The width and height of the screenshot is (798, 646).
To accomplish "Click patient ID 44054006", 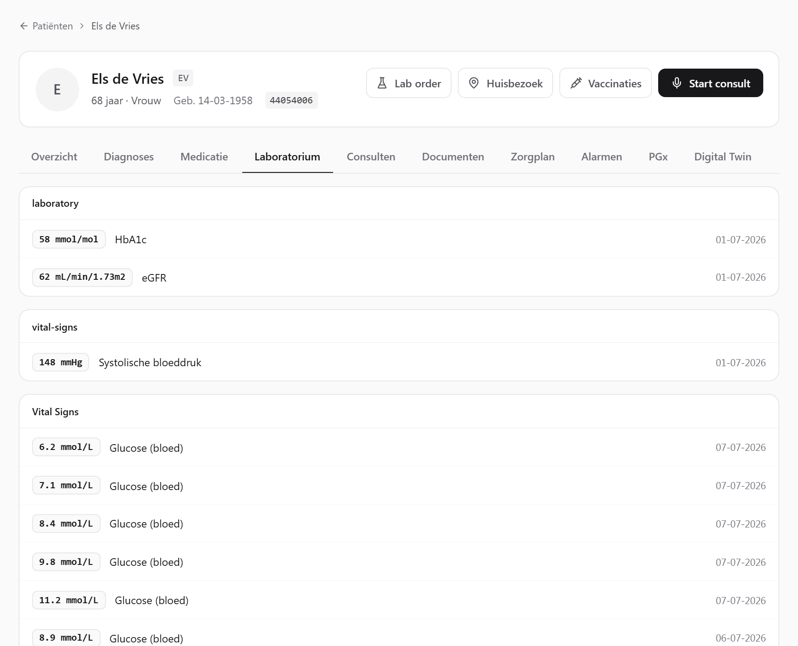I will 291,100.
